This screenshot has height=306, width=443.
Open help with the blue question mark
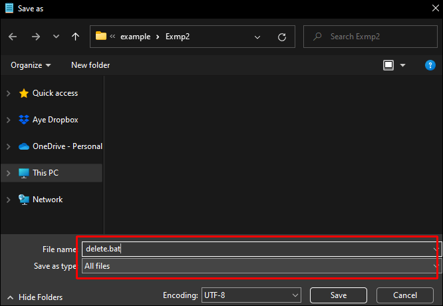coord(430,65)
